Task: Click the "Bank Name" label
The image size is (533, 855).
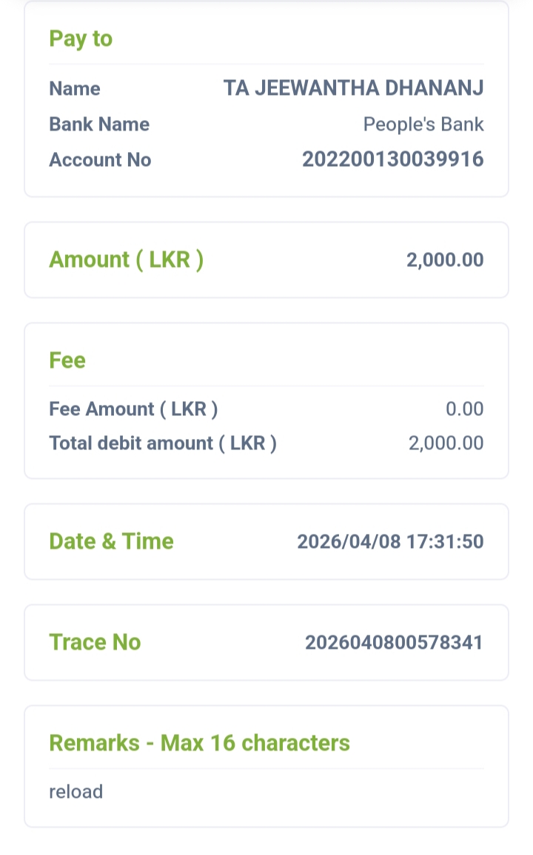Action: pyautogui.click(x=99, y=125)
